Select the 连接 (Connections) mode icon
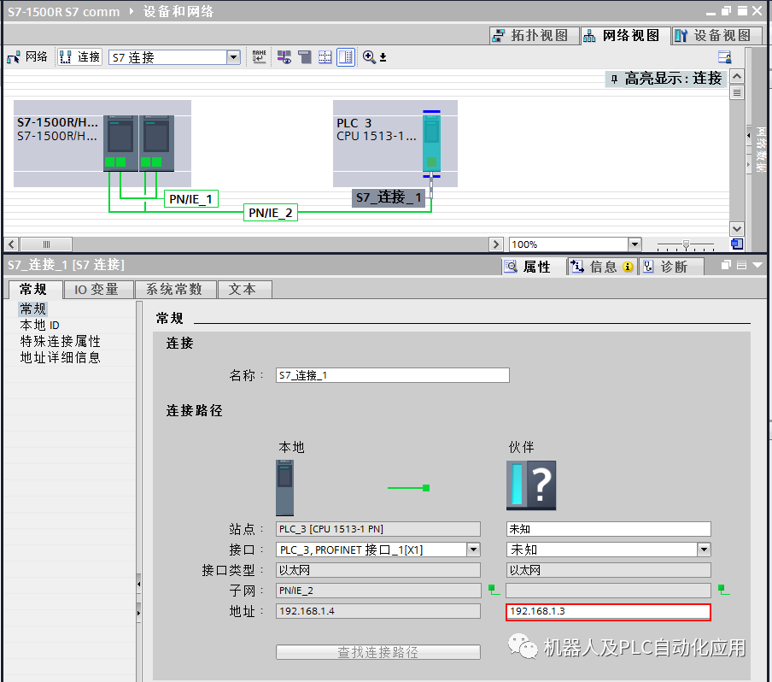This screenshot has width=772, height=682. (63, 56)
